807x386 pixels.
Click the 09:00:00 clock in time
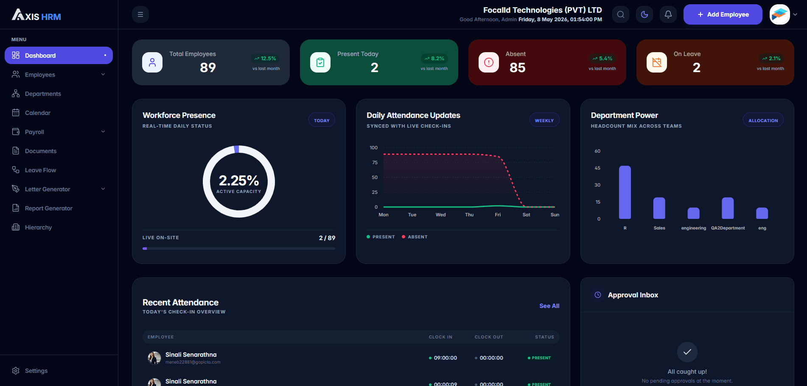coord(445,358)
